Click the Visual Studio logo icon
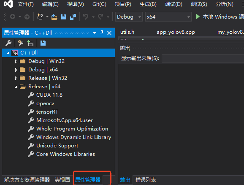The width and height of the screenshot is (244, 185). pyautogui.click(x=8, y=4)
